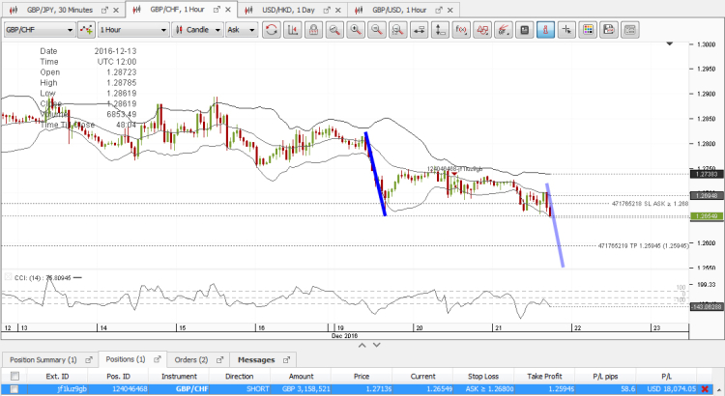
Task: Sort positions by Ext. ID column
Action: [x=57, y=376]
